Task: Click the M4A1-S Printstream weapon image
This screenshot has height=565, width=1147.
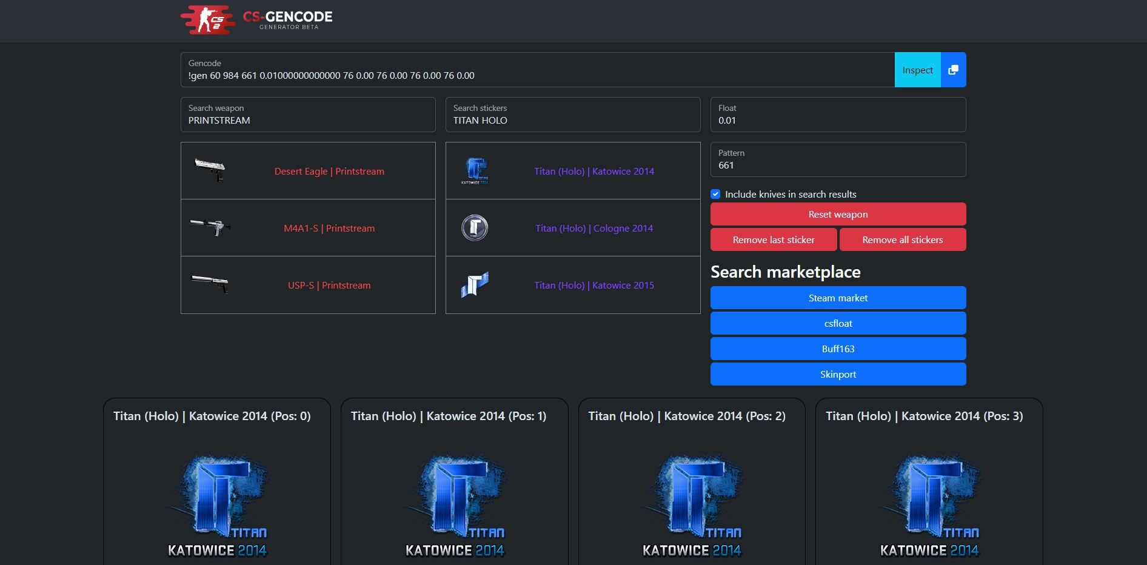Action: point(210,228)
